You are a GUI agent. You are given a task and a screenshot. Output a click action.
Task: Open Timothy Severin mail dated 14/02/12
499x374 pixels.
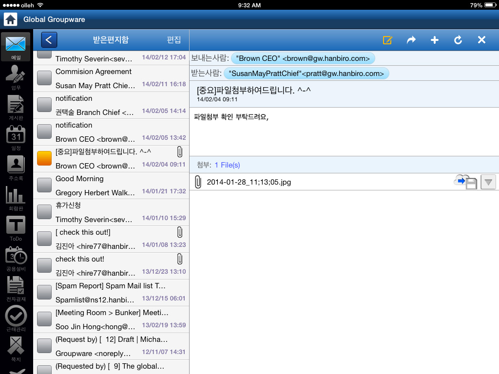click(x=111, y=58)
